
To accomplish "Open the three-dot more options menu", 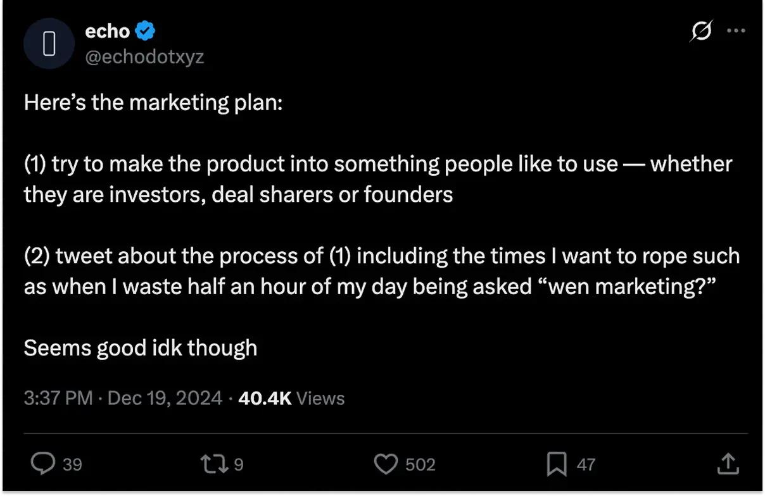I will click(x=735, y=31).
